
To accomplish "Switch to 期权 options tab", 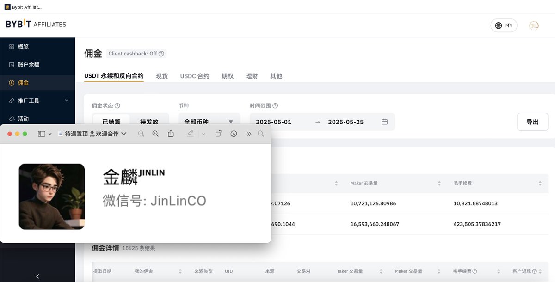I will (228, 76).
